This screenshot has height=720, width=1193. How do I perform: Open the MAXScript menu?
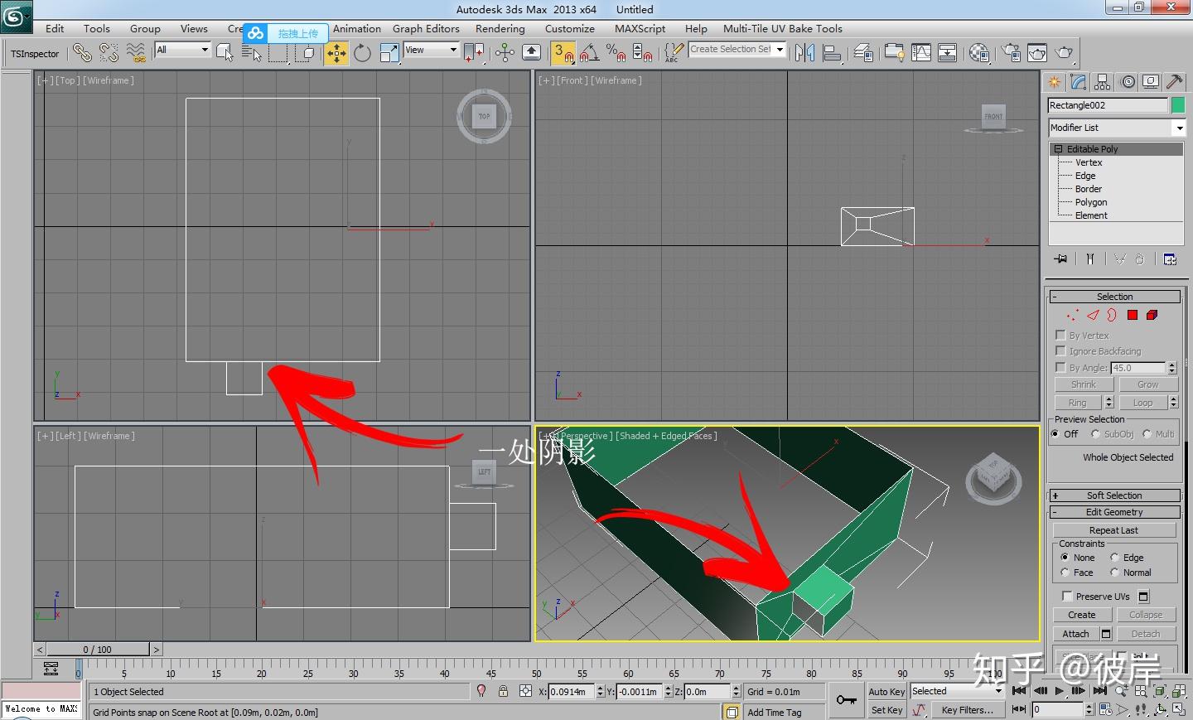640,28
